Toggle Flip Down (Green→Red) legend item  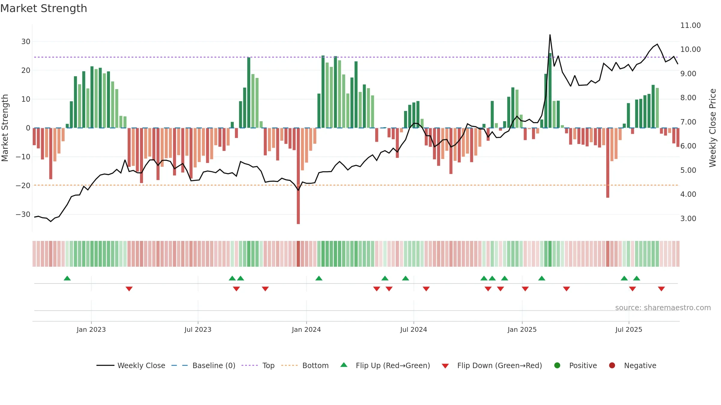[x=492, y=365]
